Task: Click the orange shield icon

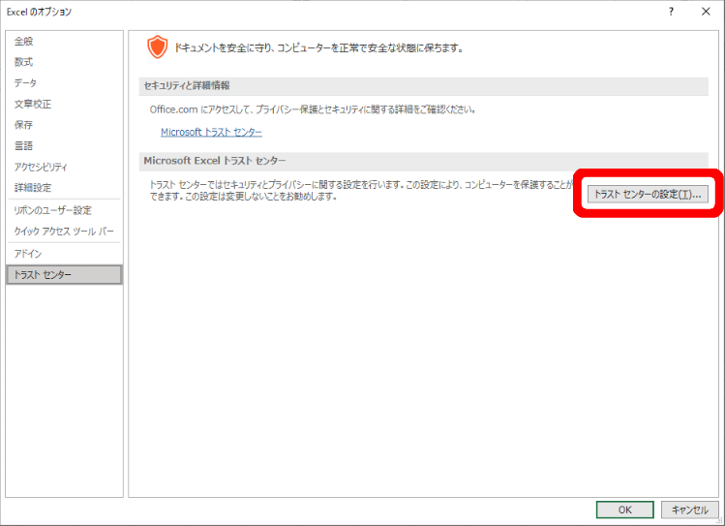Action: (157, 46)
